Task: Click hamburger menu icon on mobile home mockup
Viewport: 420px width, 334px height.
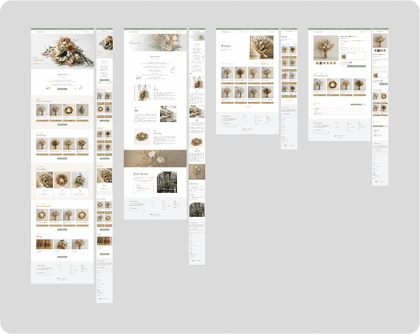Action: tap(98, 31)
